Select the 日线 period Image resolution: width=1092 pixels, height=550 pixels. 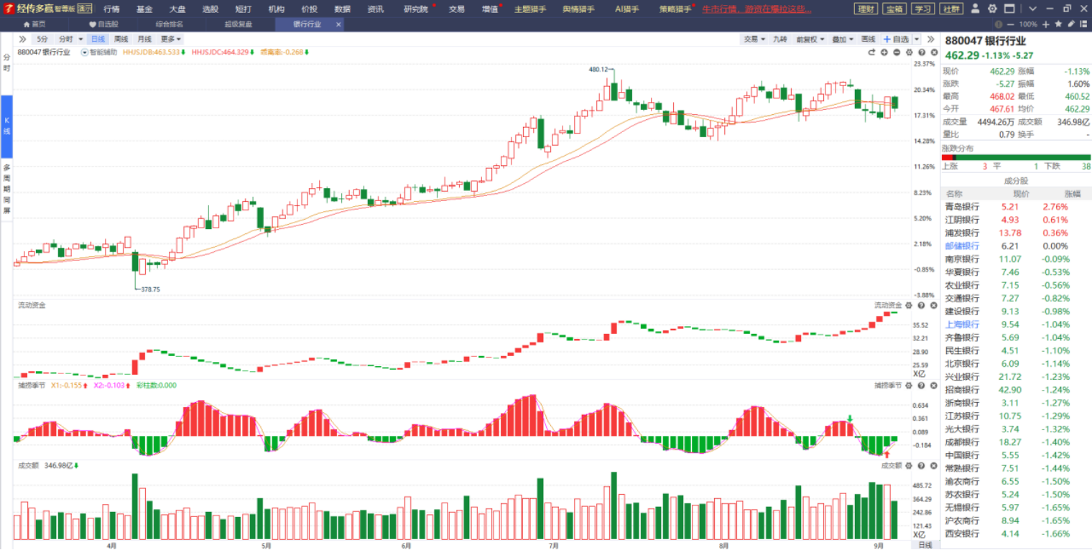[x=98, y=39]
